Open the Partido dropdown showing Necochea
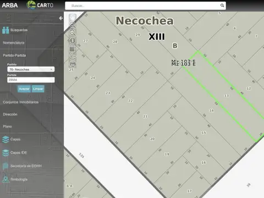This screenshot has width=264, height=198. pyautogui.click(x=31, y=69)
